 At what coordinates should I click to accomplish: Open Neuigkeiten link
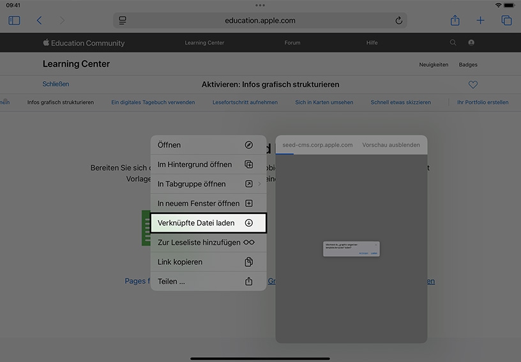[434, 64]
